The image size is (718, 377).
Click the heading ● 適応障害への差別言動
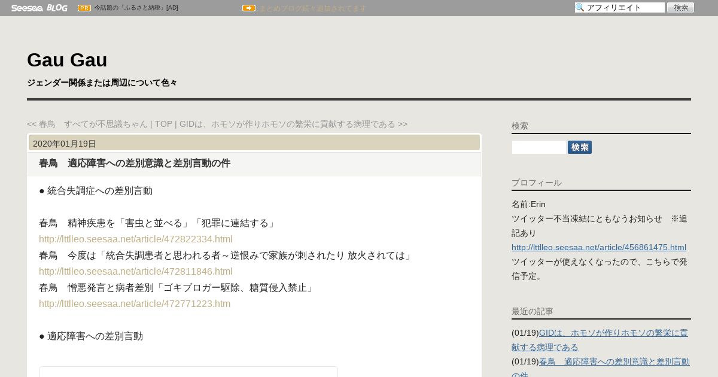point(91,336)
